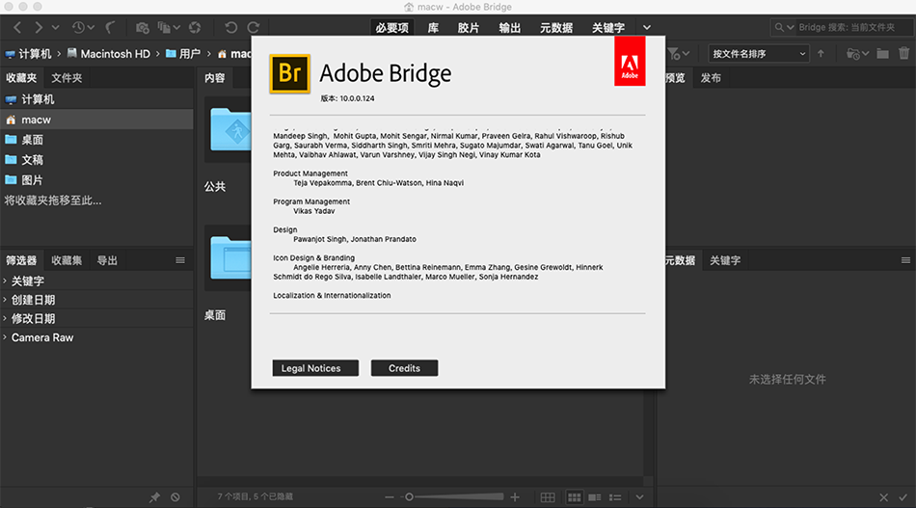The width and height of the screenshot is (916, 508).
Task: Click the Legal Notices button
Action: pyautogui.click(x=315, y=368)
